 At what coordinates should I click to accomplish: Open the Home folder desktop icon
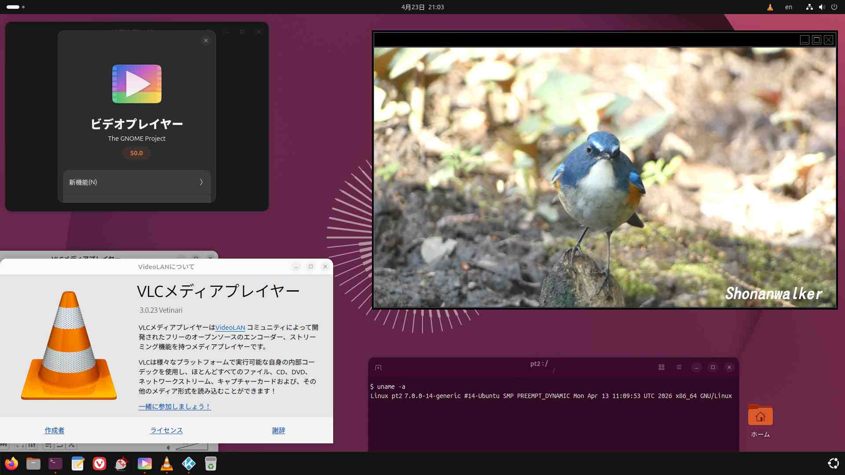760,416
